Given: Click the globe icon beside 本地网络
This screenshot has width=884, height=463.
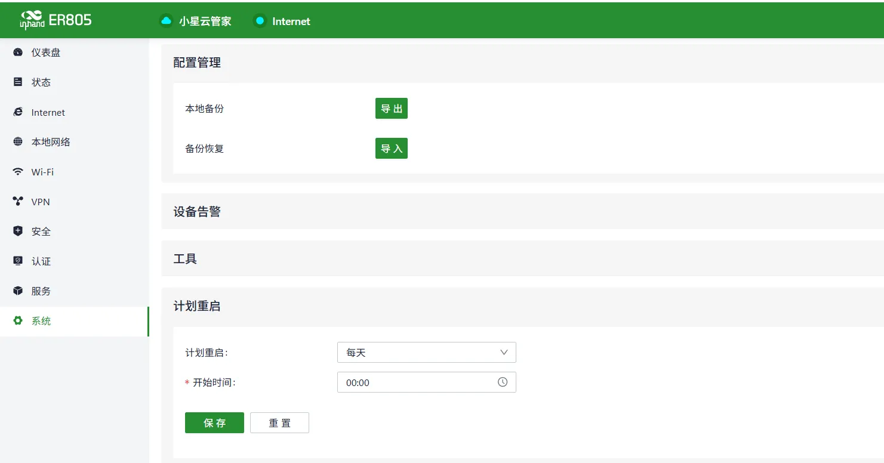Looking at the screenshot, I should pyautogui.click(x=18, y=142).
